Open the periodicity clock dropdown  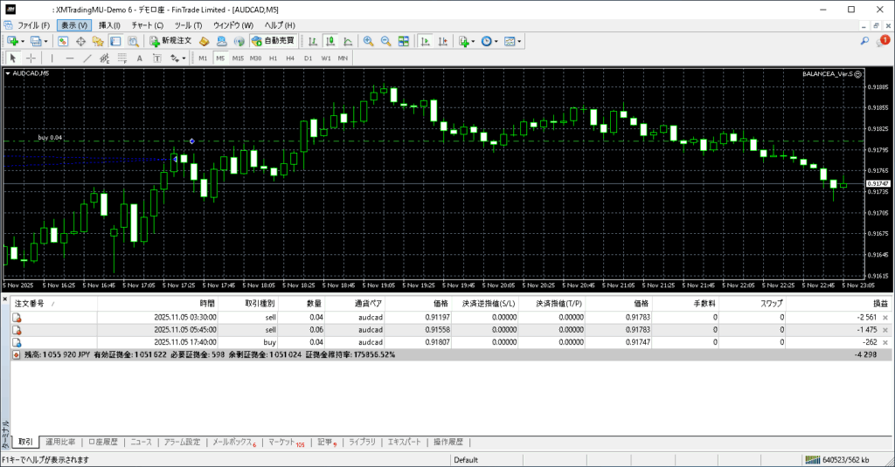click(497, 41)
